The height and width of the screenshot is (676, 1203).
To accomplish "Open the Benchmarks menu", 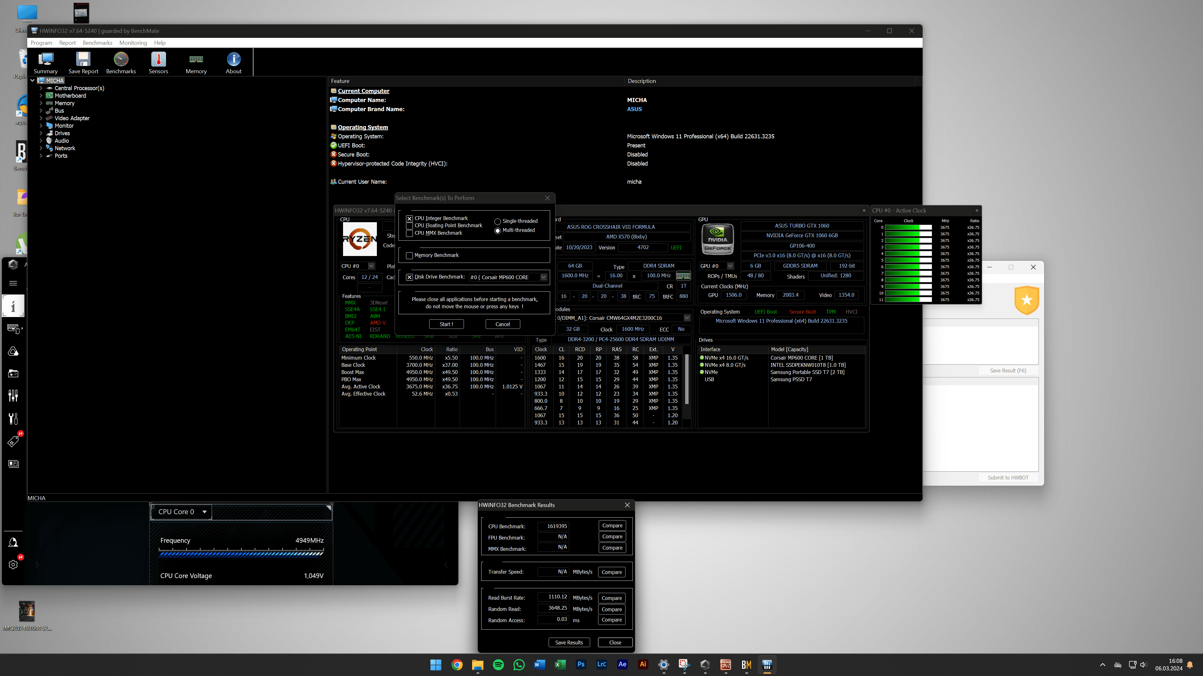I will point(97,43).
